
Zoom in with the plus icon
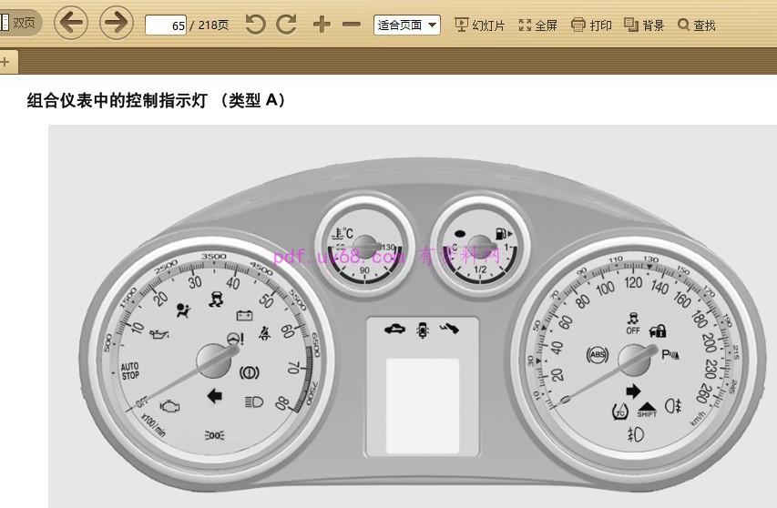[x=321, y=25]
